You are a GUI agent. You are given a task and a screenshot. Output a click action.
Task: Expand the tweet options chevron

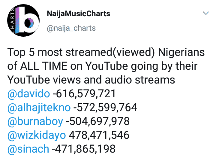click(206, 13)
